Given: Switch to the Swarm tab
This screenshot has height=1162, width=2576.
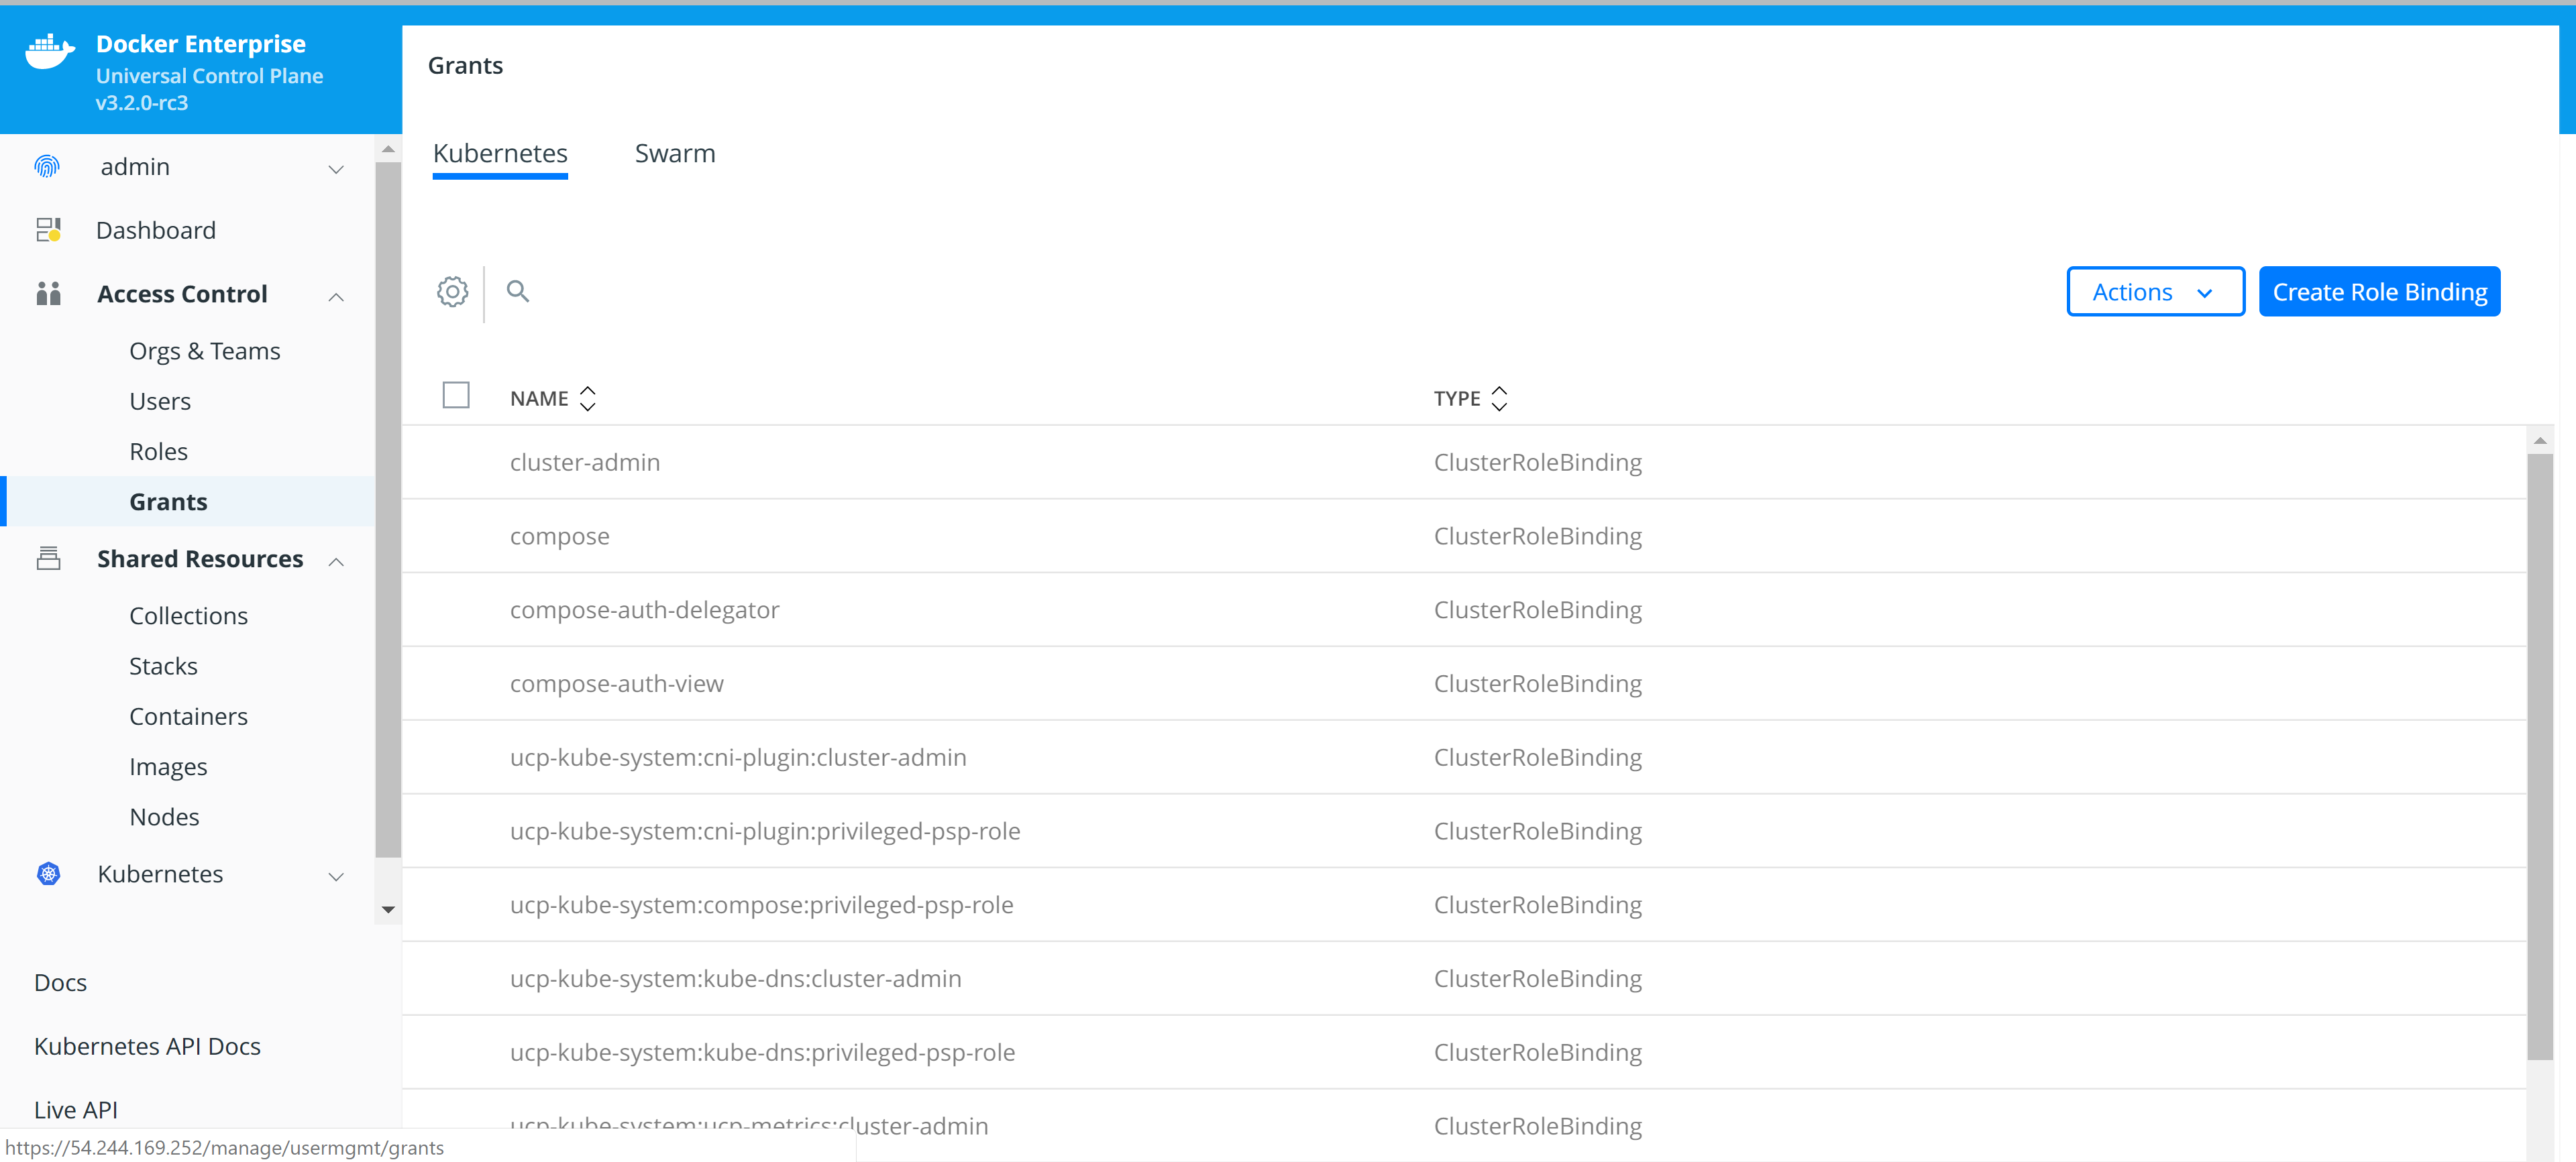Looking at the screenshot, I should pos(674,154).
